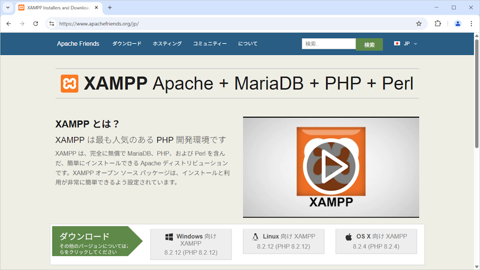Open the コミュニティー menu item
Screen dimensions: 480x270
(210, 44)
